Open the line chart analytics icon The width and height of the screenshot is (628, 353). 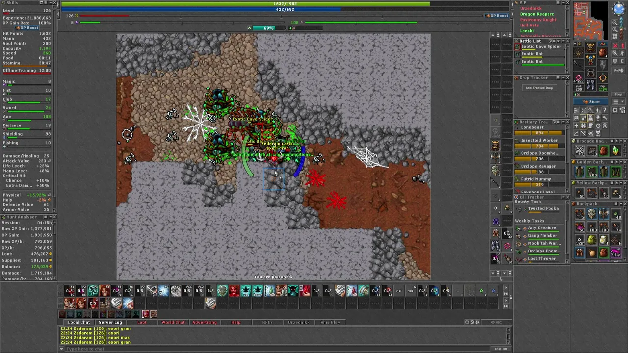tap(576, 133)
